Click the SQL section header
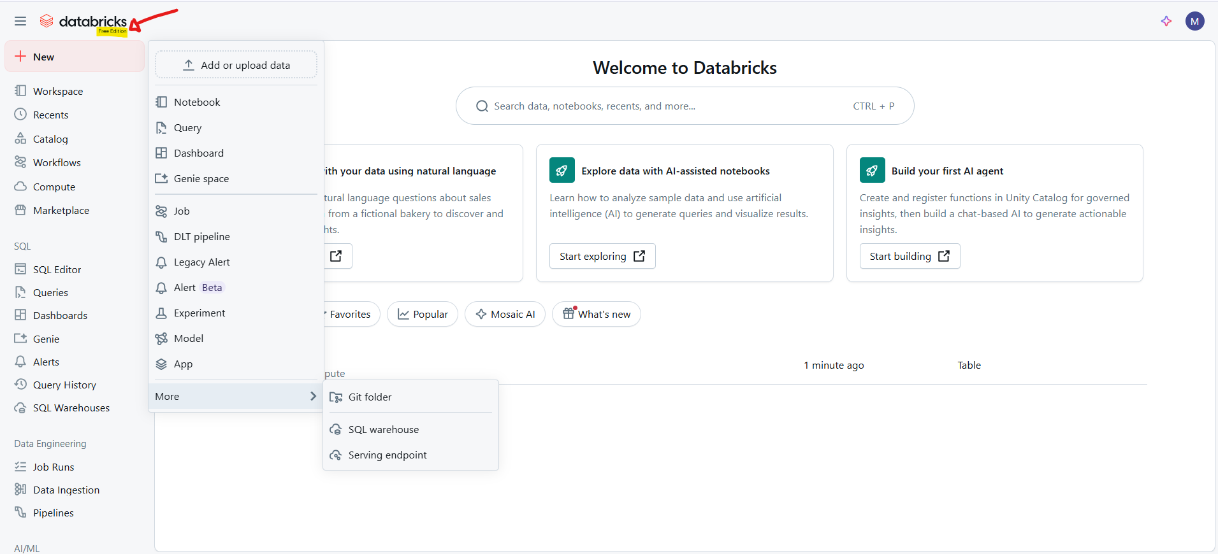The width and height of the screenshot is (1218, 554). coord(22,246)
